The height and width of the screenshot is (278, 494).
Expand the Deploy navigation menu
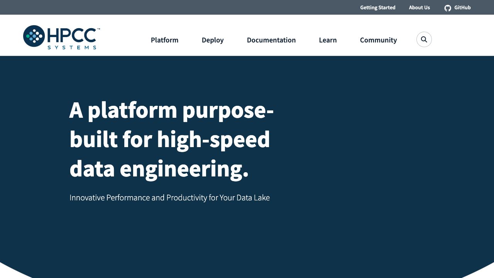click(213, 40)
